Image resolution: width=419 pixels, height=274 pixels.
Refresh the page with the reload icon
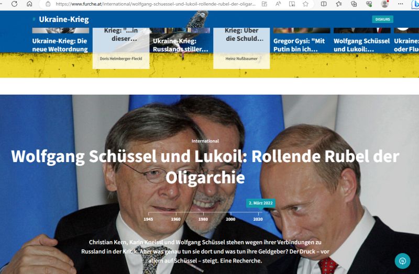point(14,4)
